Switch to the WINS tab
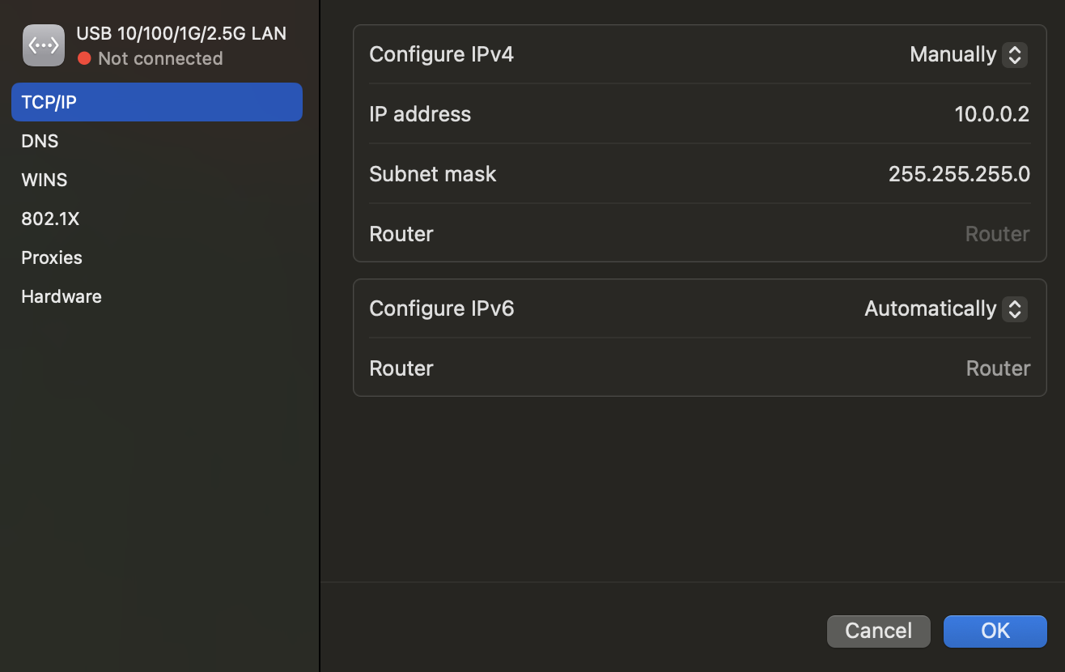 pyautogui.click(x=45, y=180)
